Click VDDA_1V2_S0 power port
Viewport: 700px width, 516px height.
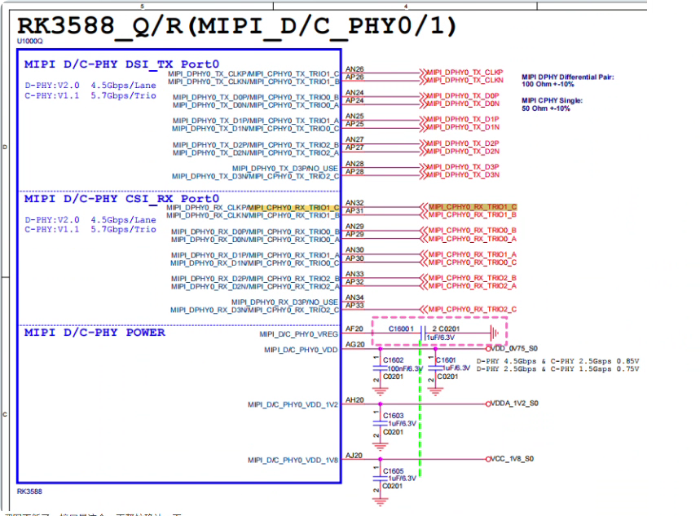[x=512, y=404]
